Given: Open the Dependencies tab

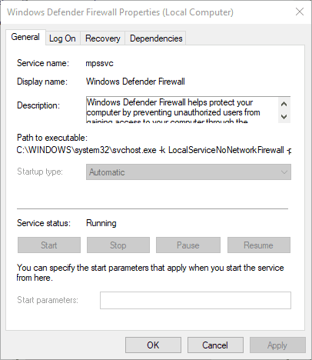Looking at the screenshot, I should tap(156, 38).
